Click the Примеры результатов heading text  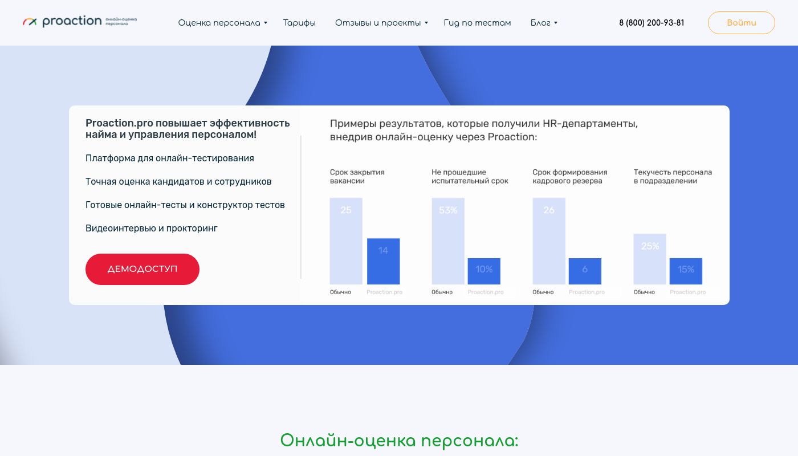tap(484, 131)
